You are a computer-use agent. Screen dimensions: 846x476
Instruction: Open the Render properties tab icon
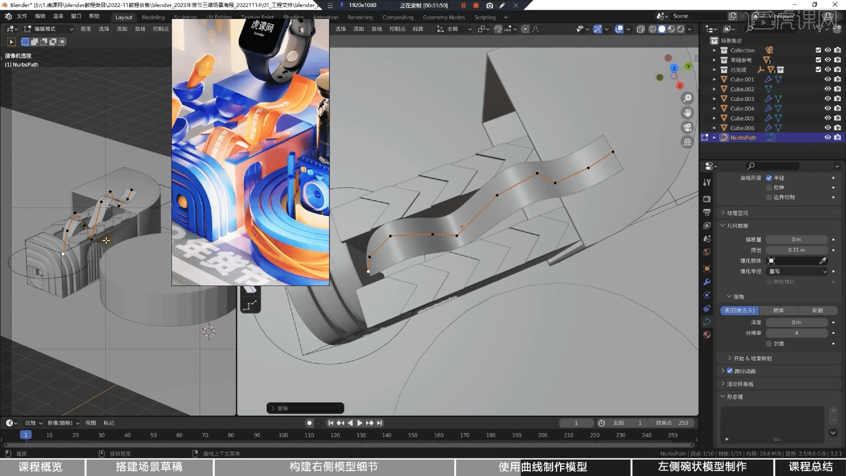click(x=707, y=199)
